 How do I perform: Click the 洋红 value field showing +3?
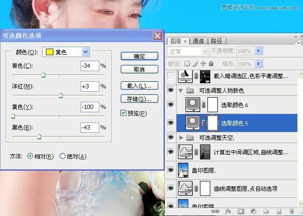point(89,86)
